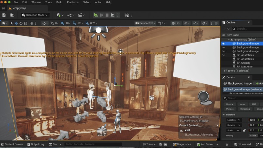Click the Stop simulation square button
Screen dimensions: 263x148
click(x=107, y=15)
